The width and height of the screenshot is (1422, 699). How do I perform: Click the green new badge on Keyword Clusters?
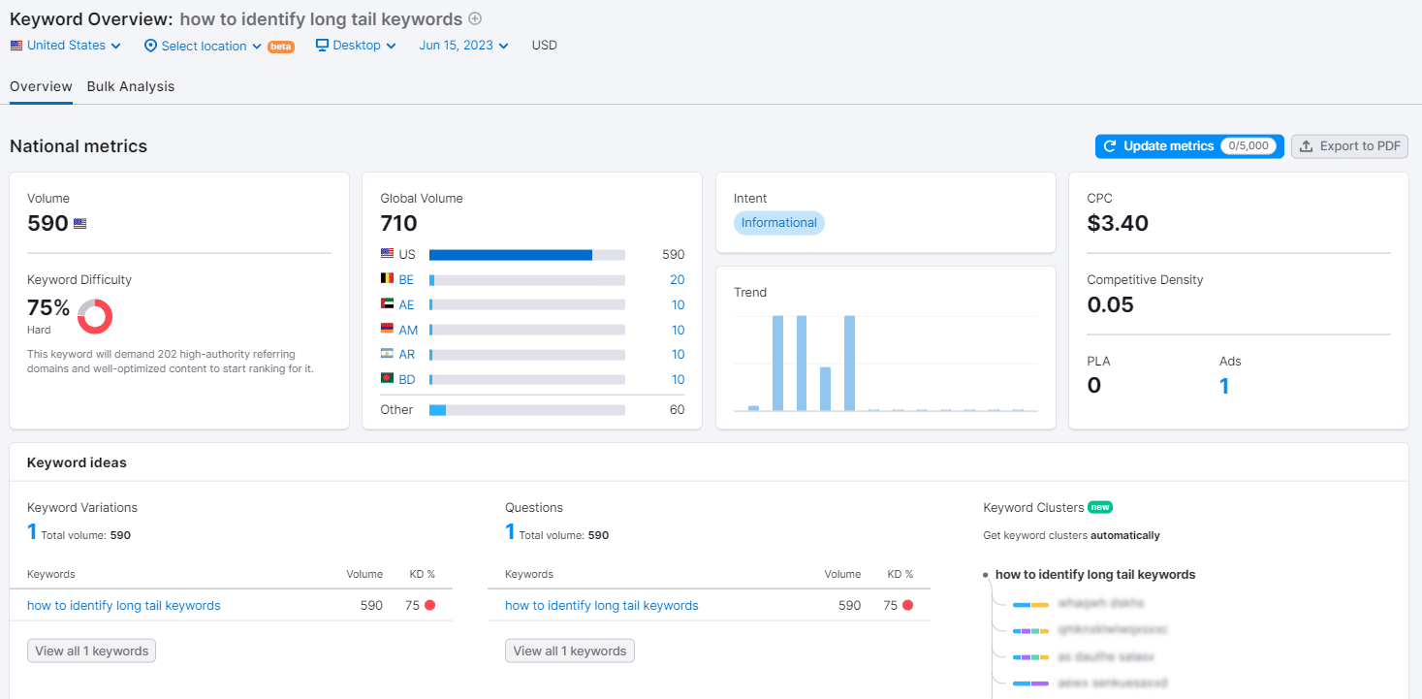1101,507
